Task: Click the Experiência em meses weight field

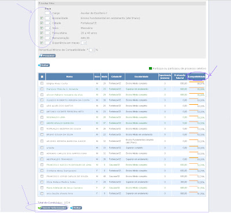Action: click(48, 43)
